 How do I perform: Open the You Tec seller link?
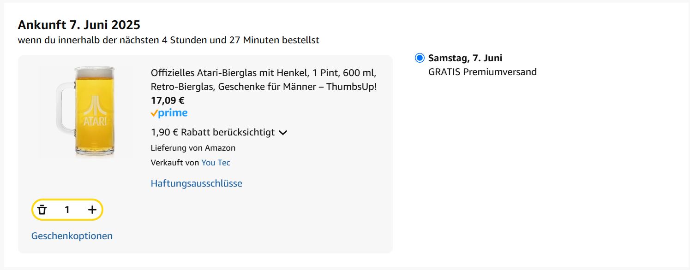(x=216, y=163)
